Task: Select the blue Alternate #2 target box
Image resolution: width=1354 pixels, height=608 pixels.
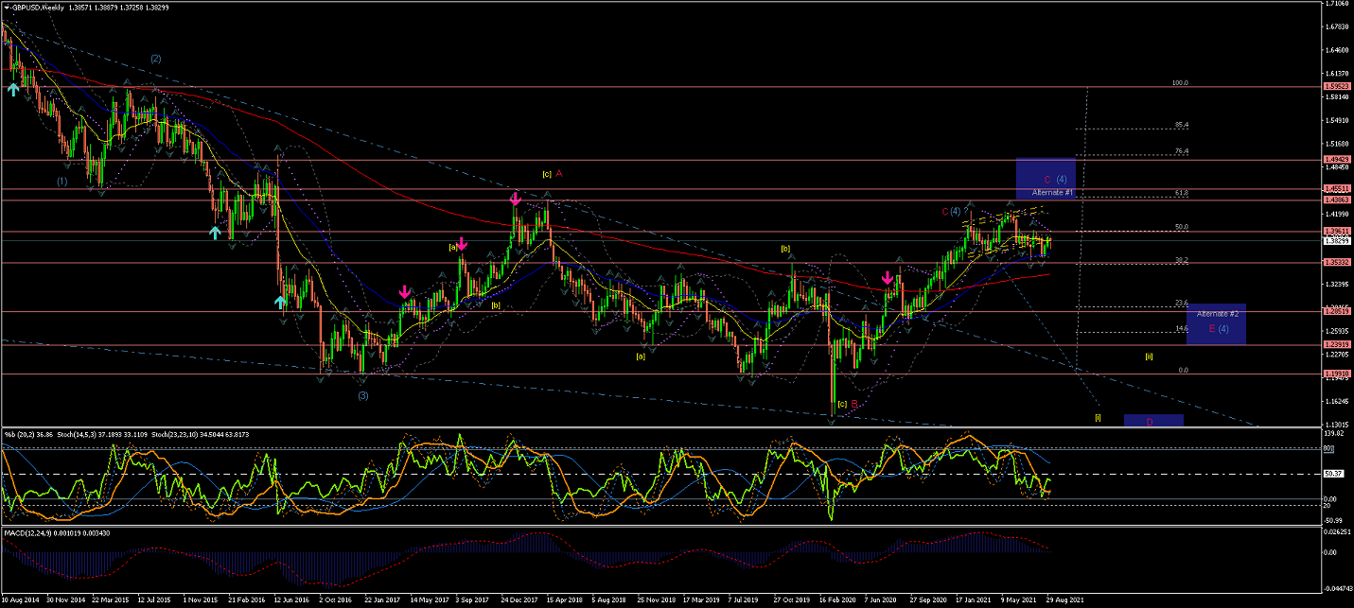Action: click(x=1216, y=323)
